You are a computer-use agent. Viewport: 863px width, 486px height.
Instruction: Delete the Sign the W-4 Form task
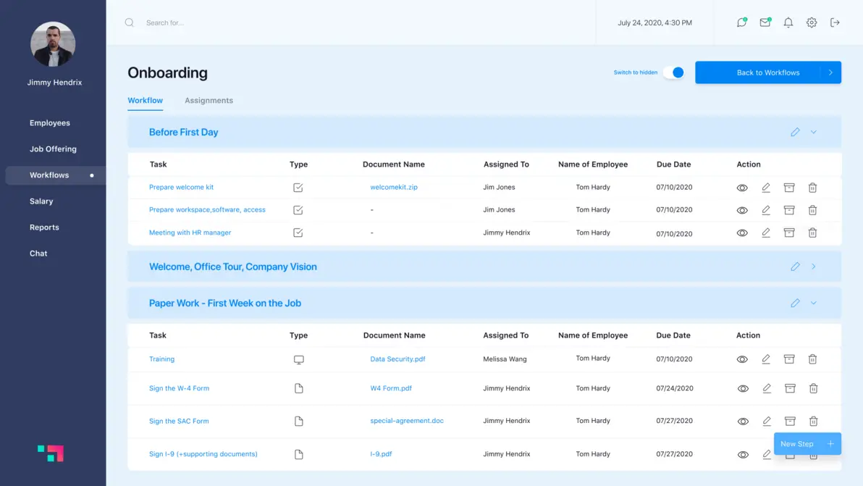[x=814, y=388]
